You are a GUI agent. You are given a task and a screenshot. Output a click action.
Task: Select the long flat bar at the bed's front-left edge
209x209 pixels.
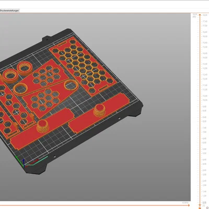pos(42,129)
